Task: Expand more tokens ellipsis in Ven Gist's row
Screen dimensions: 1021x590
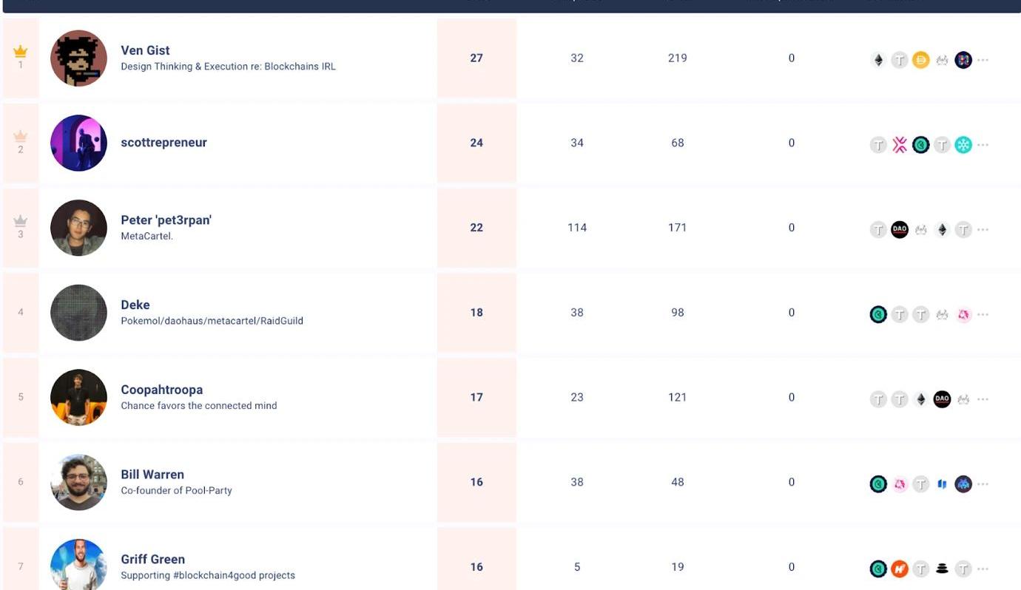Action: (x=983, y=60)
